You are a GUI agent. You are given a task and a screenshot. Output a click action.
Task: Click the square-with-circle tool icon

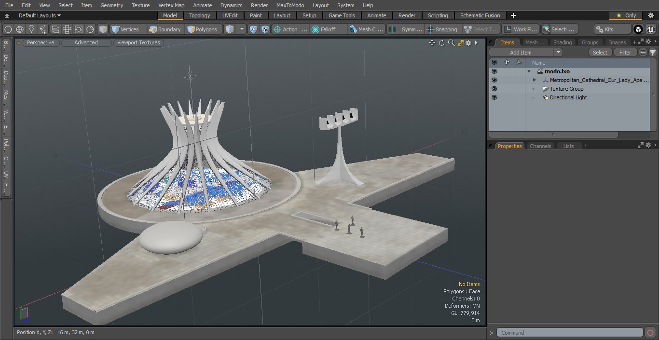[x=79, y=29]
